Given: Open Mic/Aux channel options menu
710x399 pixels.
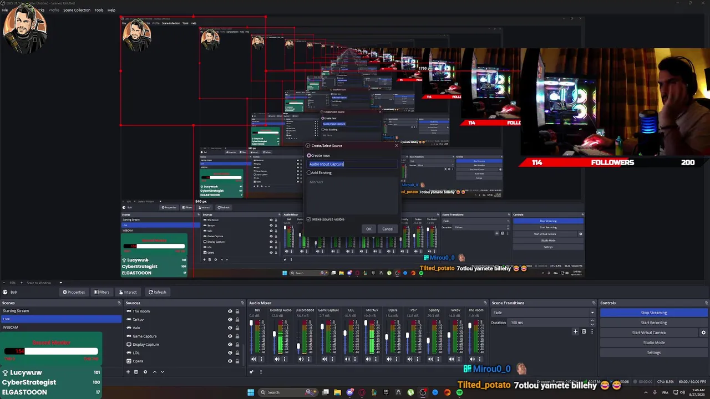Looking at the screenshot, I should 376,359.
